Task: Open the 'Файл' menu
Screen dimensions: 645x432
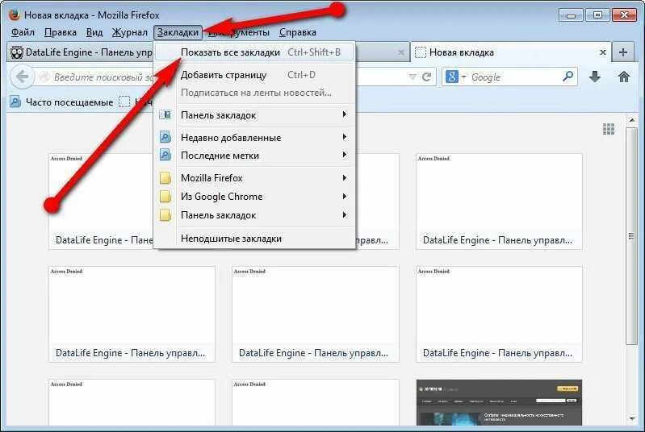Action: pyautogui.click(x=23, y=32)
